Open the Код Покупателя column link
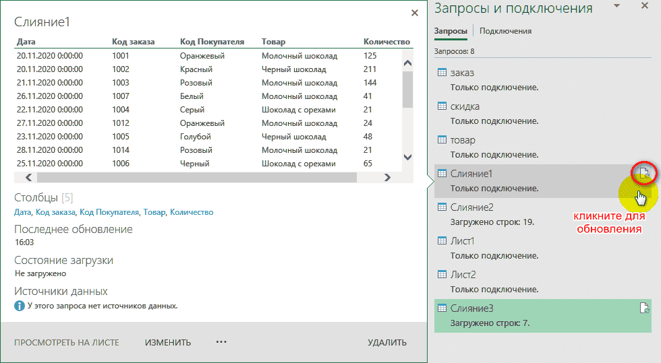 point(111,212)
